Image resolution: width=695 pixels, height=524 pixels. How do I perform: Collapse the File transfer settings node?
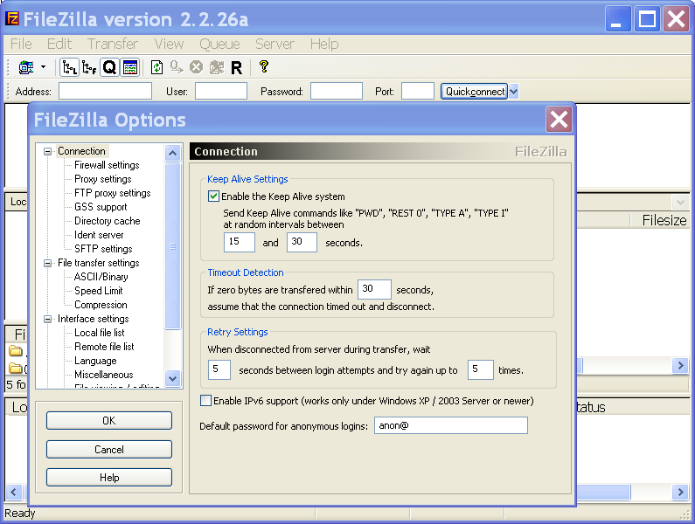coord(47,263)
